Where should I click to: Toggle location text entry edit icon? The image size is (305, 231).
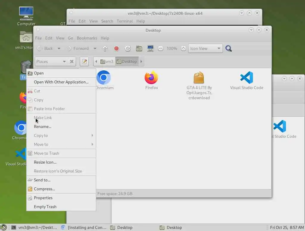(84, 61)
